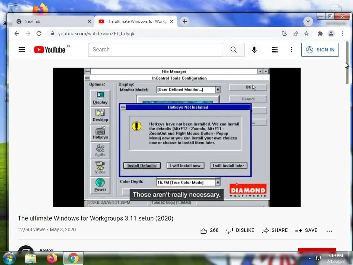Screen dimensions: 353x265
Task: Open the Windows Start menu
Action: pos(9,258)
